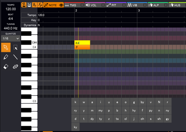Click the phoneme key 'e'
The height and width of the screenshot is (132, 186).
point(117,102)
